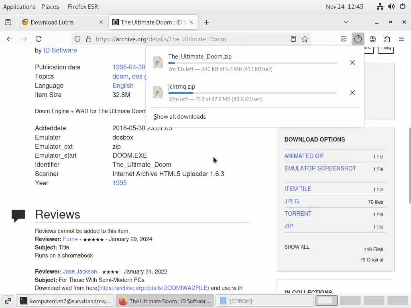The width and height of the screenshot is (411, 308).
Task: Save page to Pocket
Action: (x=344, y=39)
